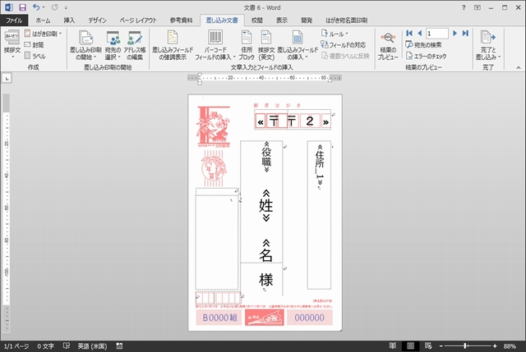Click フィールドの対応 button
The height and width of the screenshot is (352, 526).
click(x=344, y=45)
